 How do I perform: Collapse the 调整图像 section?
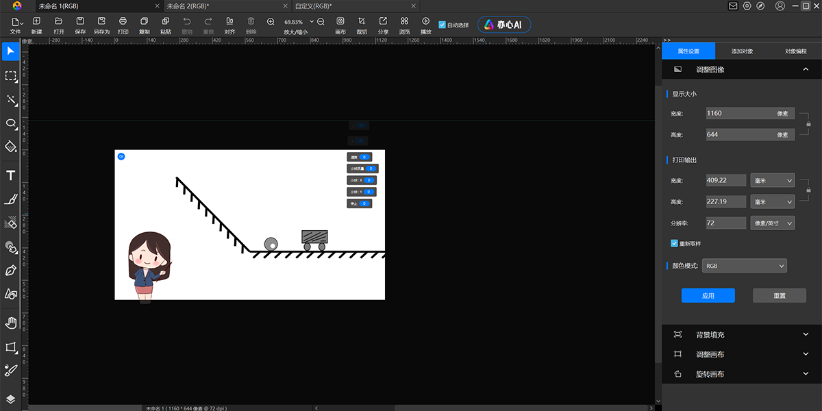(x=805, y=69)
